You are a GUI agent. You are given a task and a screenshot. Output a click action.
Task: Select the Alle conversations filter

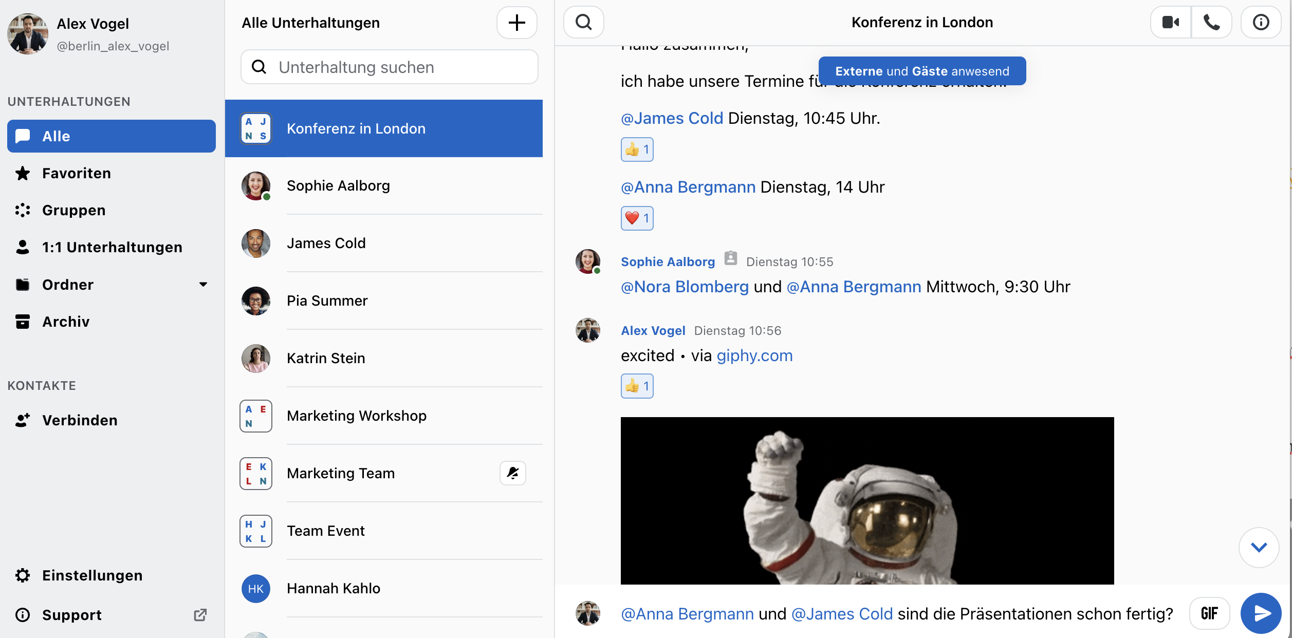coord(112,136)
